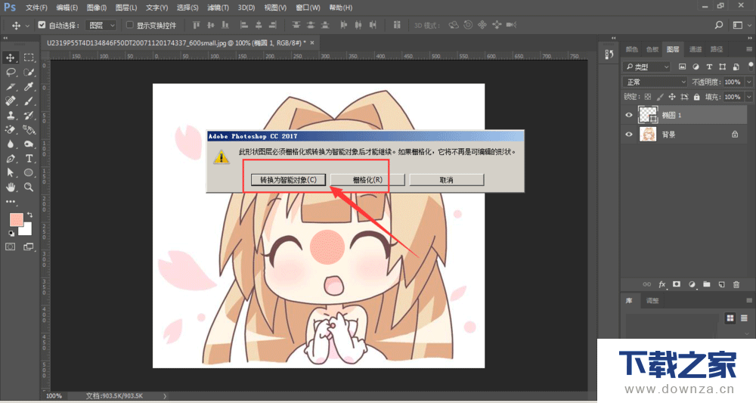This screenshot has height=403, width=756.
Task: Select the Paint Bucket tool
Action: [29, 130]
